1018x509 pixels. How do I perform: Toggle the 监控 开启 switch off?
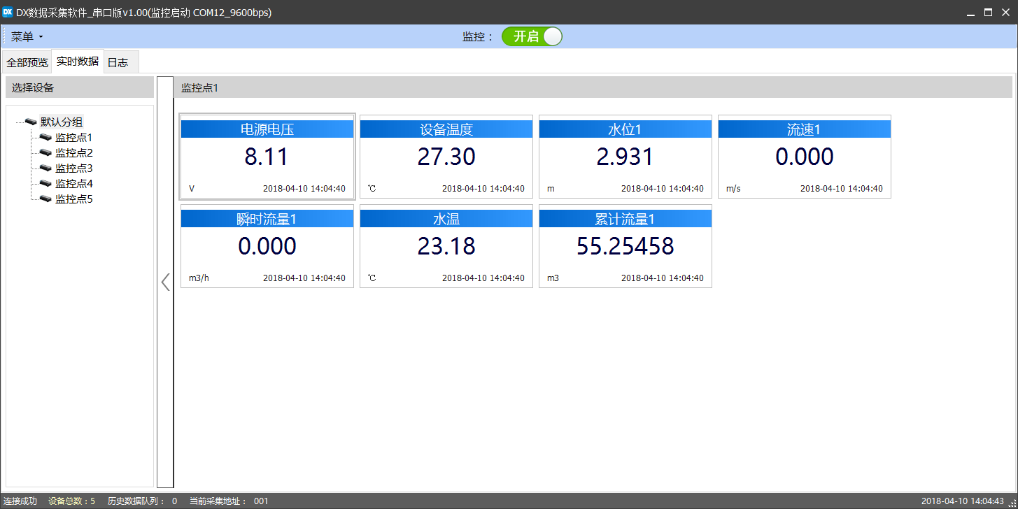532,37
